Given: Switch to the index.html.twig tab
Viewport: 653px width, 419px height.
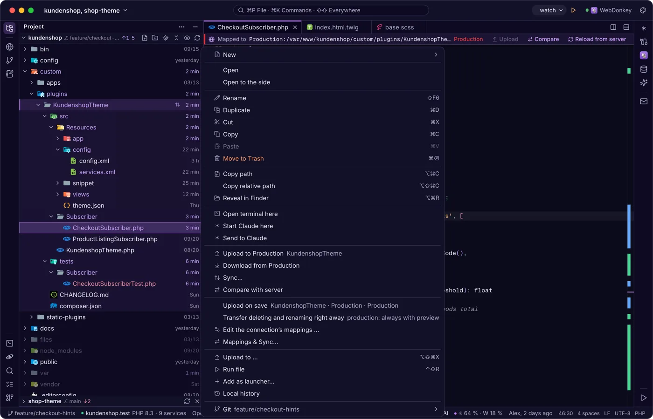Looking at the screenshot, I should coord(336,27).
